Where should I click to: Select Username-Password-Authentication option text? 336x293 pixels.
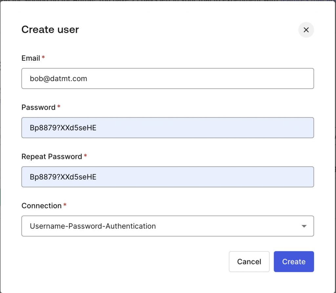pyautogui.click(x=93, y=226)
